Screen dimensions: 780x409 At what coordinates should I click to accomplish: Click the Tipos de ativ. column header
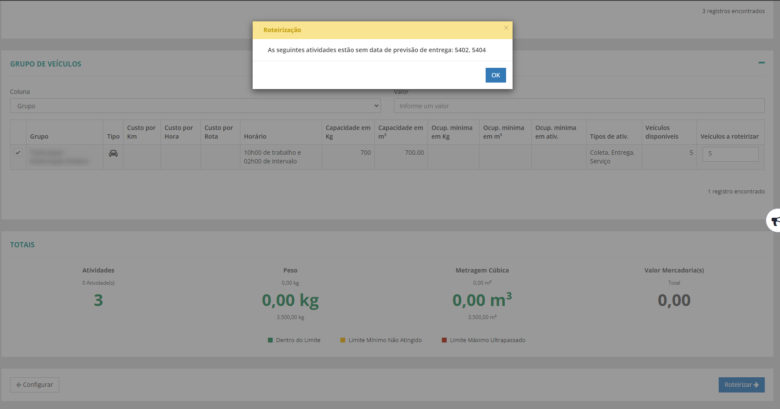pos(609,136)
